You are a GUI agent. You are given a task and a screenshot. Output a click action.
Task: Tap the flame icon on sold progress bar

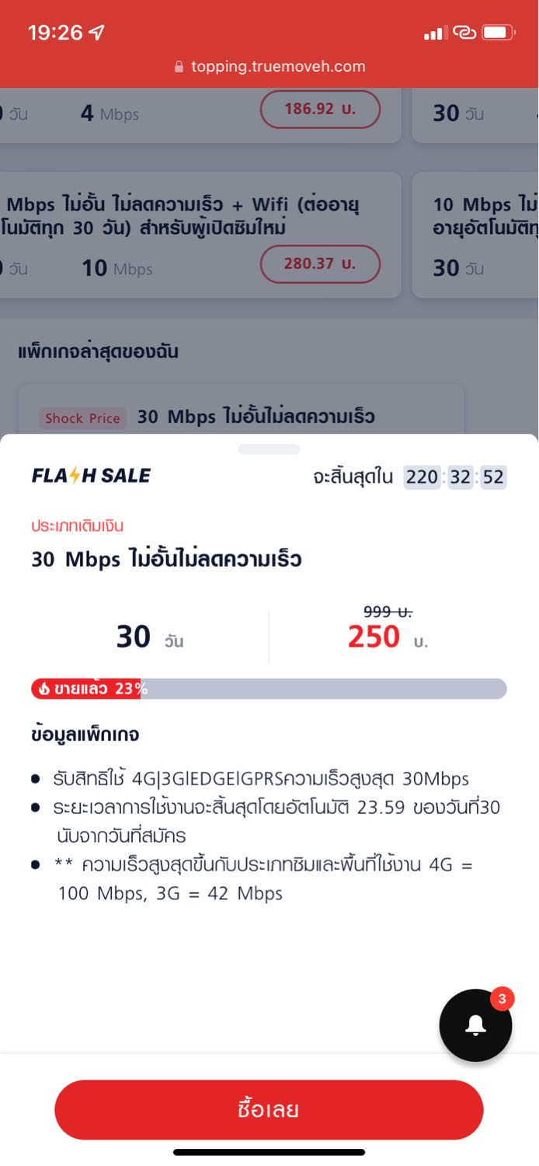tap(43, 689)
